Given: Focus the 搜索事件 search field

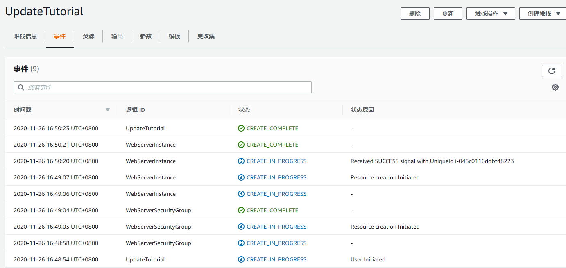Looking at the screenshot, I should (163, 87).
